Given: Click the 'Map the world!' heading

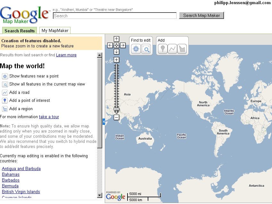Looking at the screenshot, I should [x=22, y=66].
